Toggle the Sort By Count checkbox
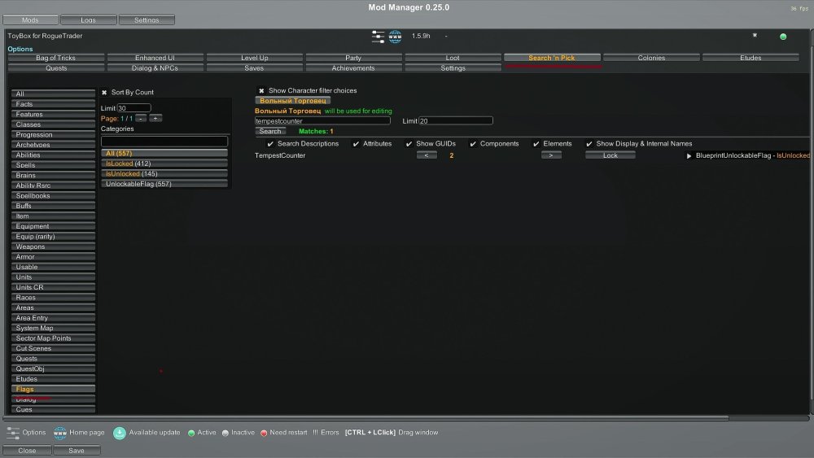This screenshot has width=814, height=458. point(104,93)
